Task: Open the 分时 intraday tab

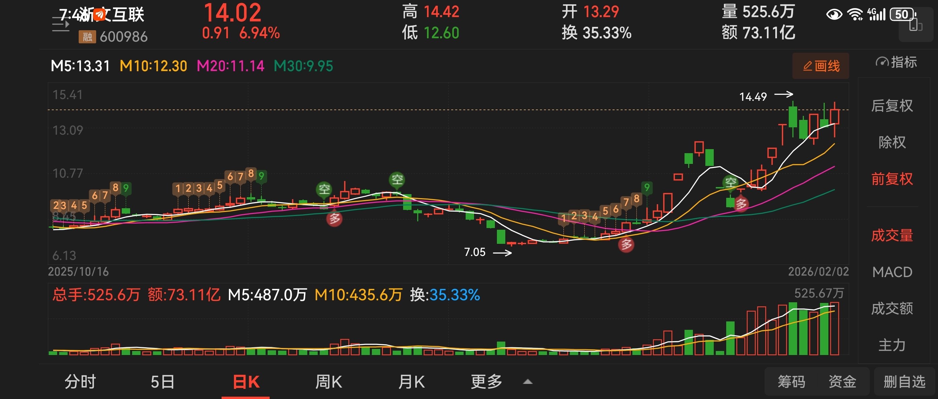Action: point(80,382)
